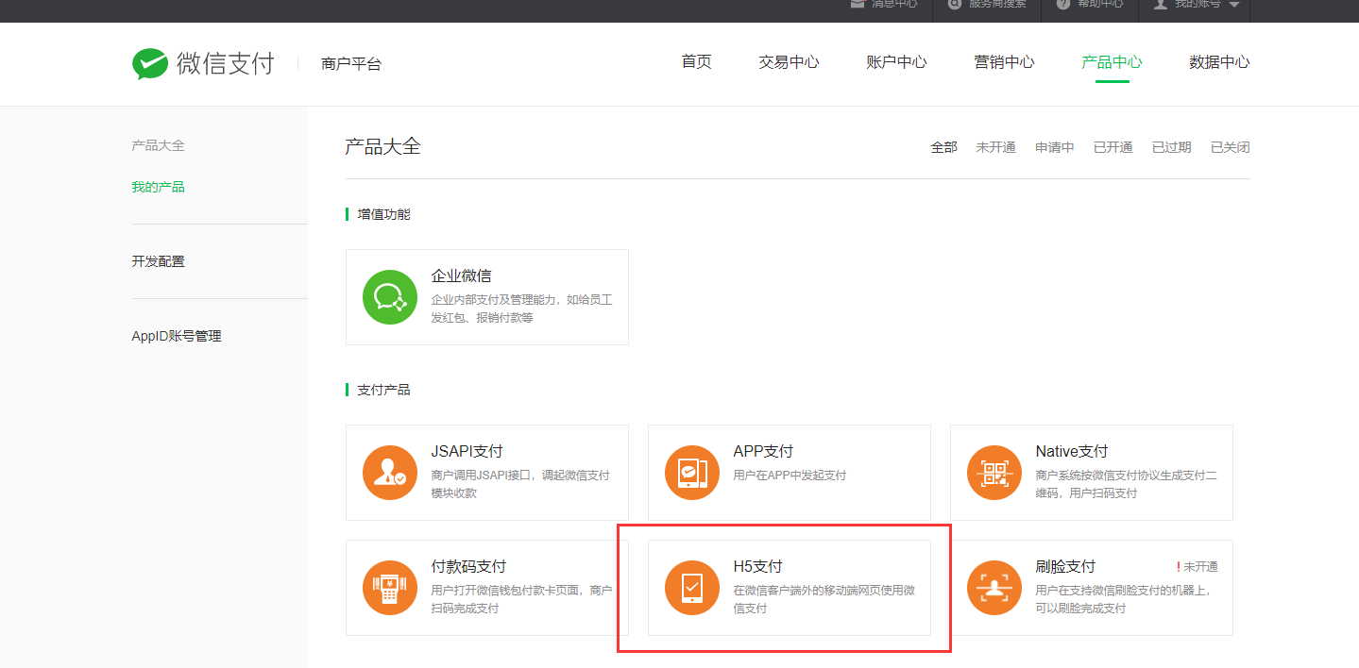Click the 我的账号 person icon

[x=1161, y=4]
